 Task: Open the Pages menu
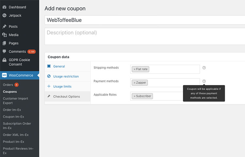pos(20,43)
